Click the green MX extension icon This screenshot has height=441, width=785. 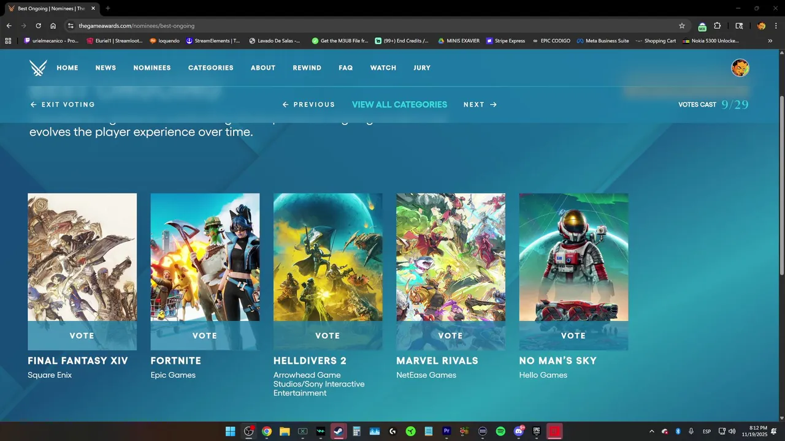pyautogui.click(x=702, y=26)
